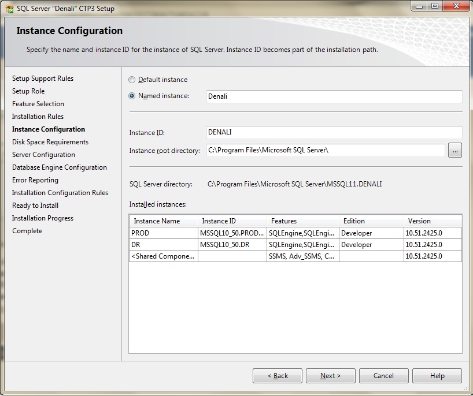This screenshot has width=473, height=396.
Task: Select the PROD instance row
Action: point(164,233)
